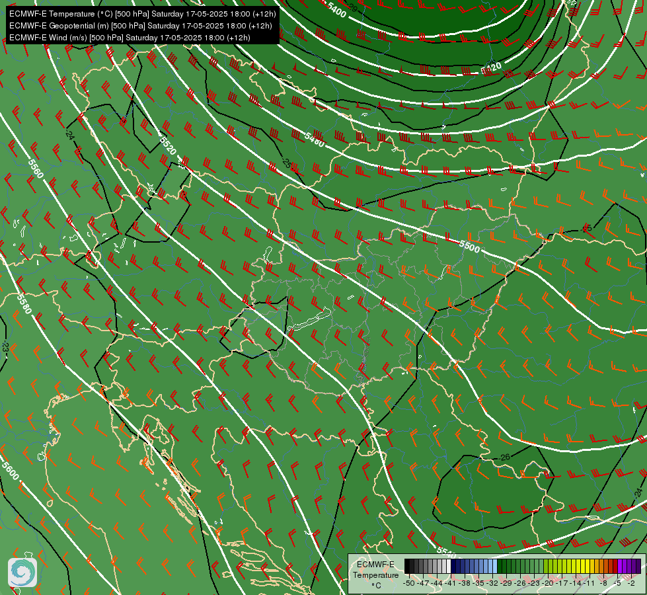This screenshot has width=647, height=595.
Task: Select the ECMWF-E Wind header line
Action: [130, 38]
